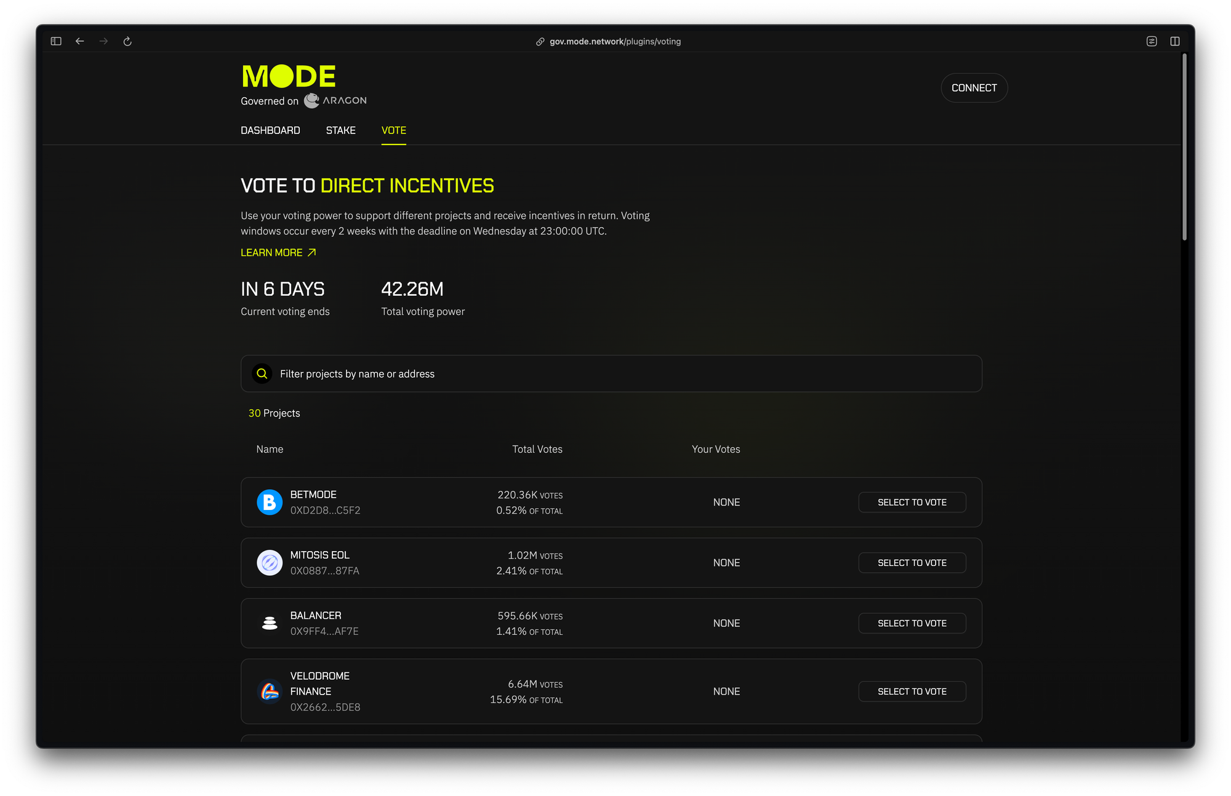The width and height of the screenshot is (1231, 796).
Task: Click the link icon in the address bar
Action: (x=540, y=41)
